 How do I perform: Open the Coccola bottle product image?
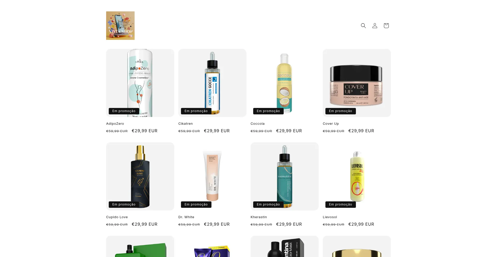[x=284, y=83]
